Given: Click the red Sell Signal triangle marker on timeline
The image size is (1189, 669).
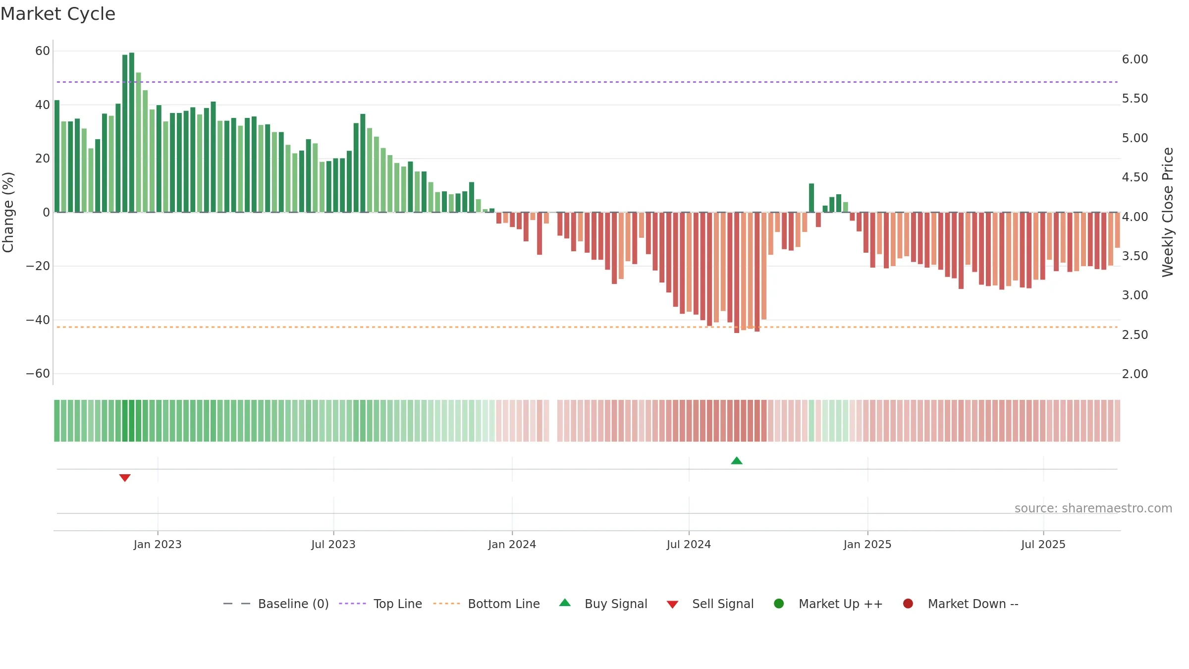Looking at the screenshot, I should (x=125, y=478).
